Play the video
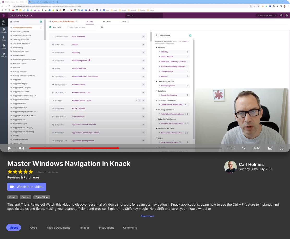 pos(9,148)
